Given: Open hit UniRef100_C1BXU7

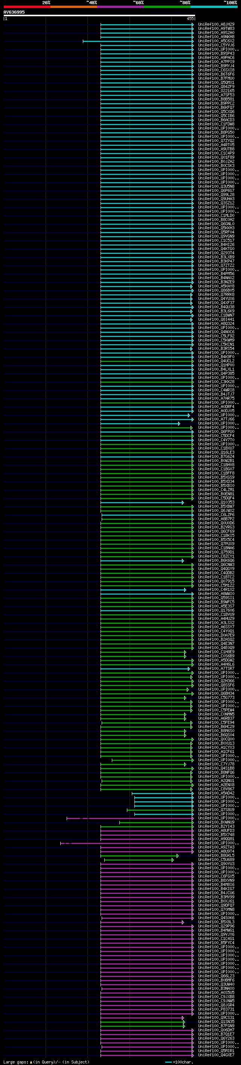Looking at the screenshot, I should point(216,448).
